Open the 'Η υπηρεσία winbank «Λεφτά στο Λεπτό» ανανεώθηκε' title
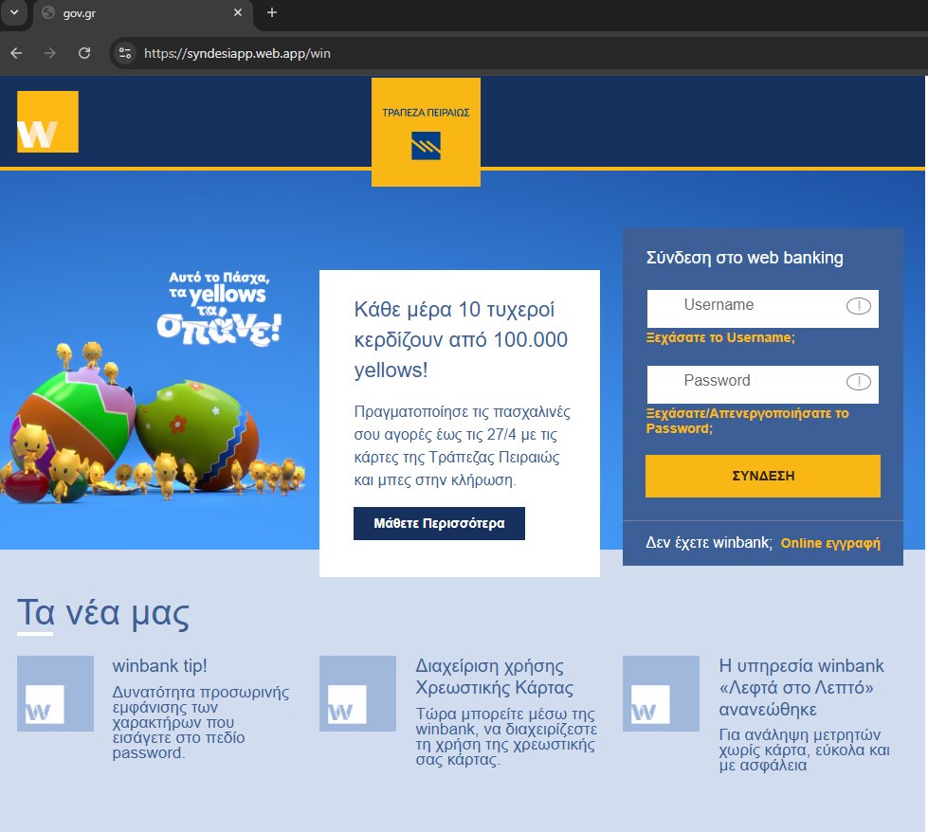The image size is (928, 832). coord(801,687)
